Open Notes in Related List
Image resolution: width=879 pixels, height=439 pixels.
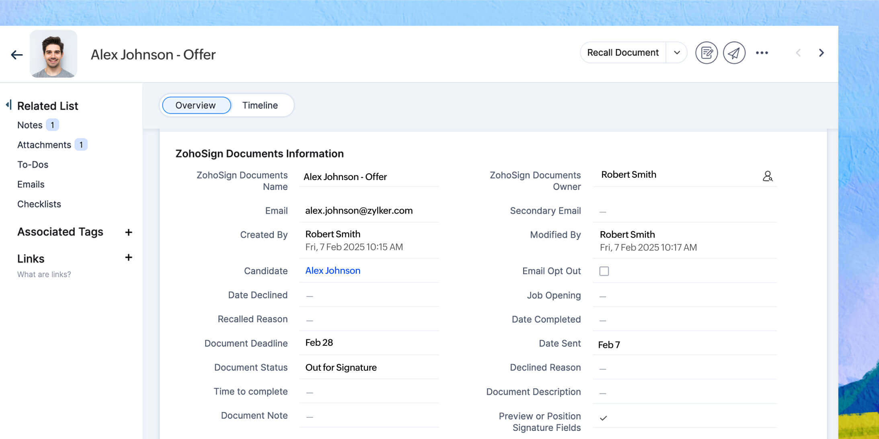coord(30,125)
